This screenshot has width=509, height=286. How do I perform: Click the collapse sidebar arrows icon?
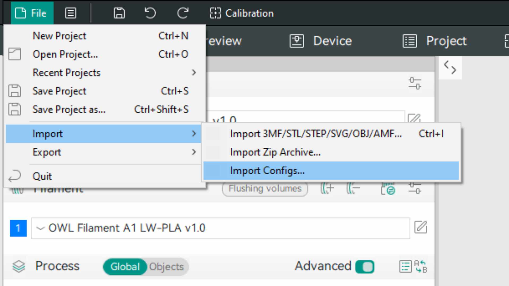click(450, 67)
